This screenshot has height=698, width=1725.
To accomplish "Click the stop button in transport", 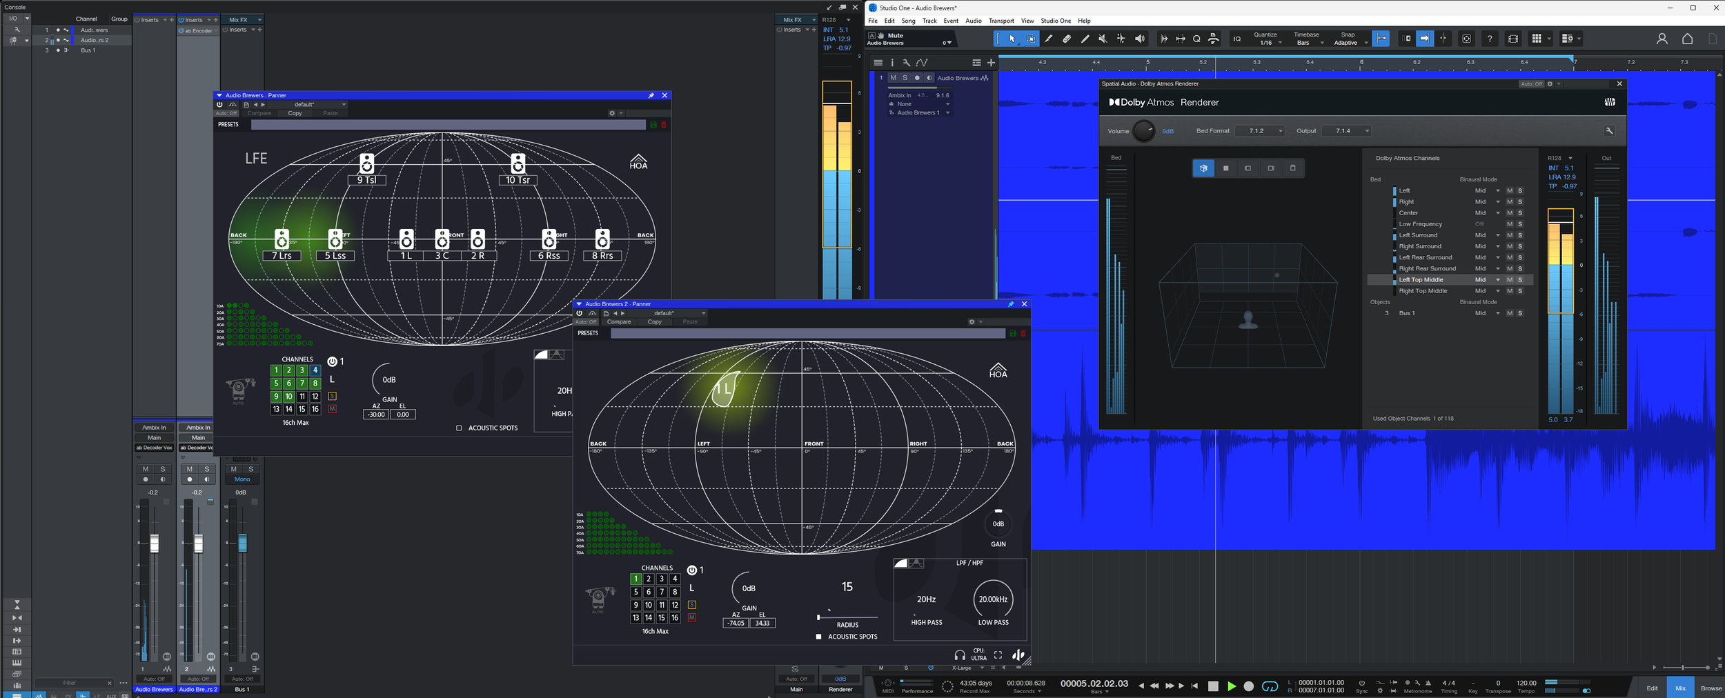I will click(1213, 686).
